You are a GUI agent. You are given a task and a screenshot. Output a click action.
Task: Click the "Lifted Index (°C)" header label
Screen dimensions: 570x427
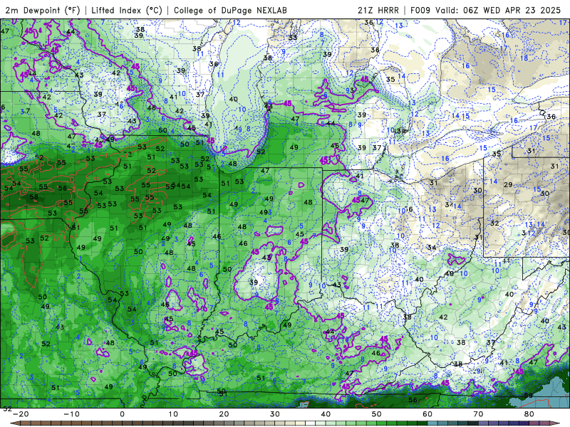coord(127,10)
